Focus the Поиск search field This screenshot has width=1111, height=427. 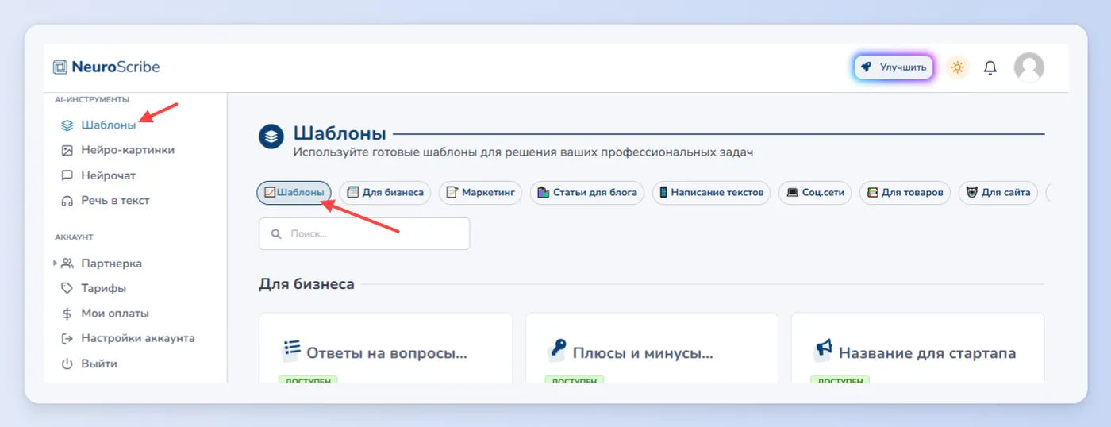(x=364, y=234)
